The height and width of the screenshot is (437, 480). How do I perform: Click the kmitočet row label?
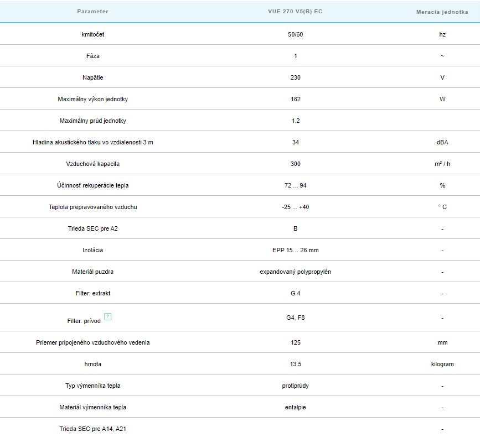92,34
